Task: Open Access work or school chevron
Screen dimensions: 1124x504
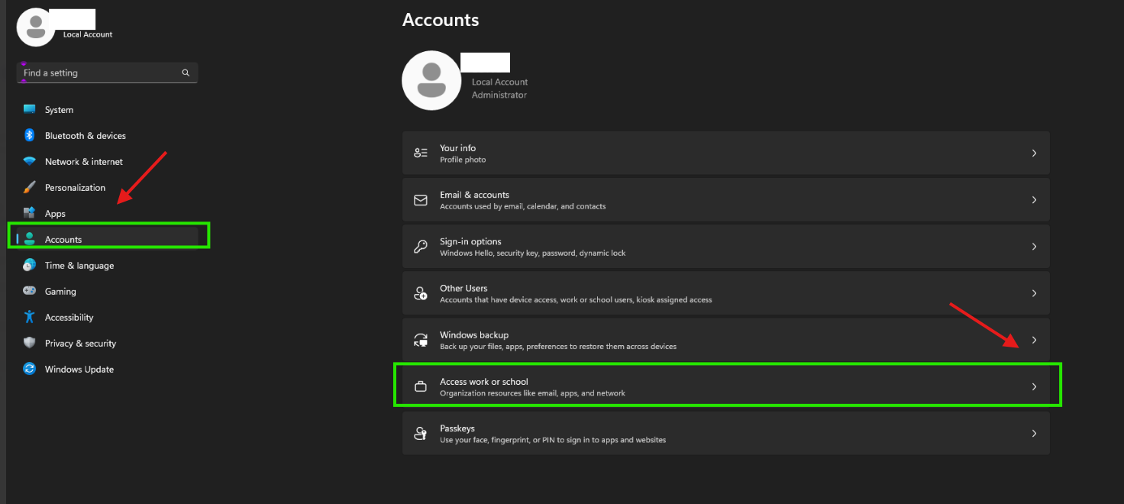Action: click(x=1034, y=386)
